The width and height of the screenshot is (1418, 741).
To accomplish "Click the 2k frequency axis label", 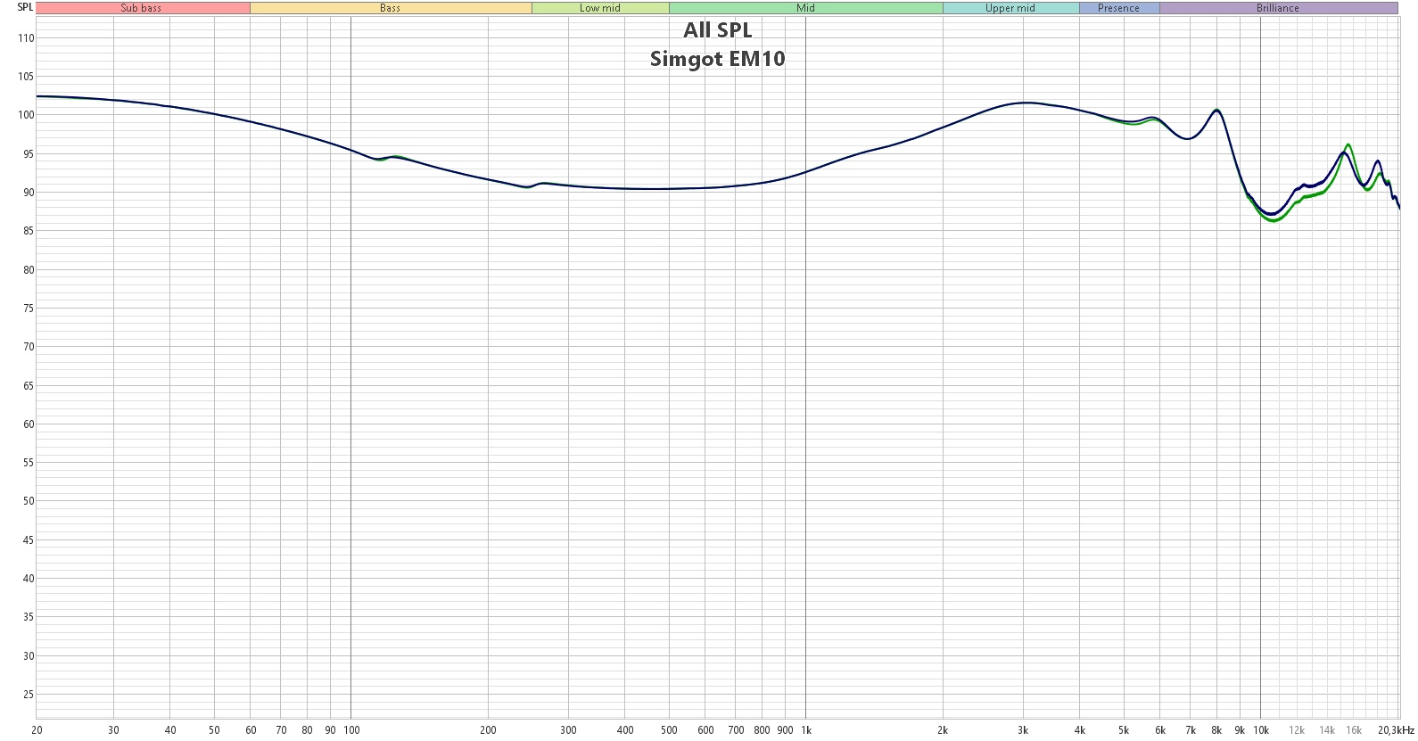I will tap(943, 730).
